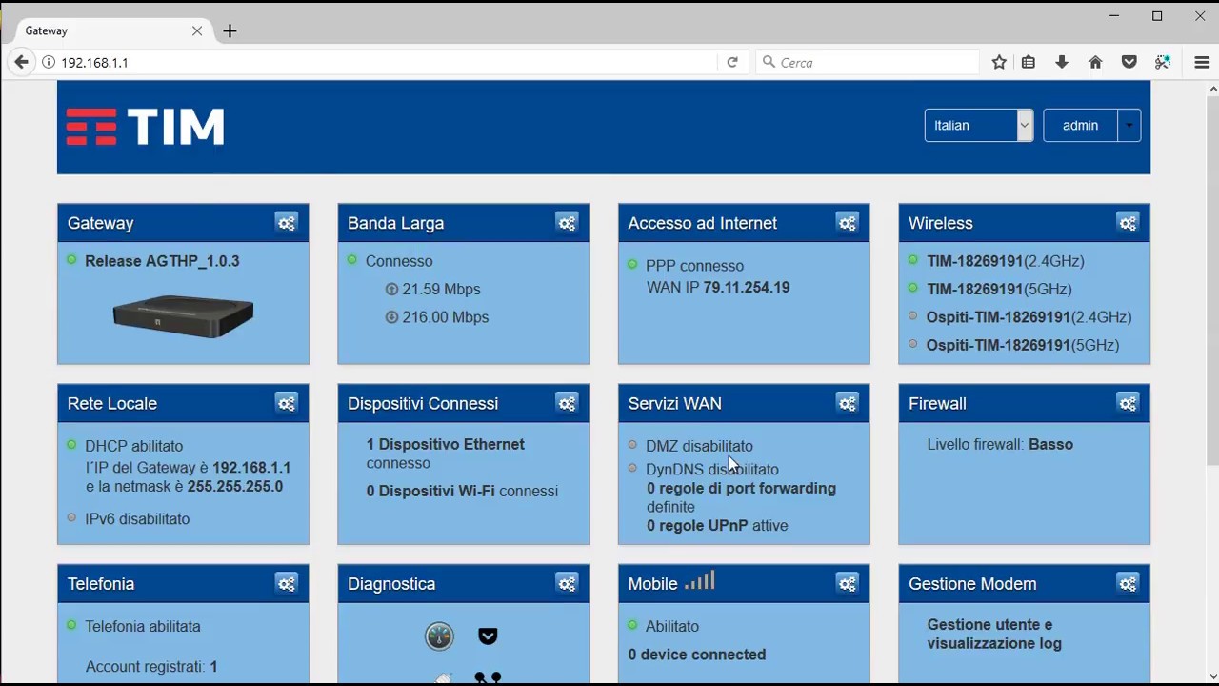Click the admin user button

click(1080, 125)
